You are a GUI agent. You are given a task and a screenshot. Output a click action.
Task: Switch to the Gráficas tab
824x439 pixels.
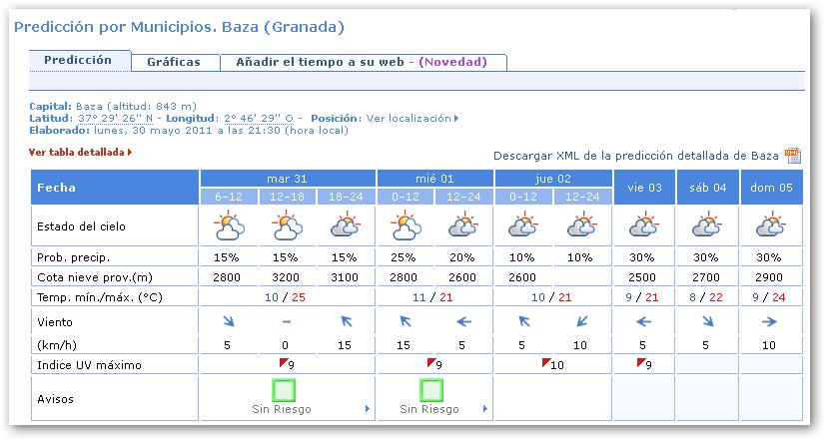pos(174,62)
